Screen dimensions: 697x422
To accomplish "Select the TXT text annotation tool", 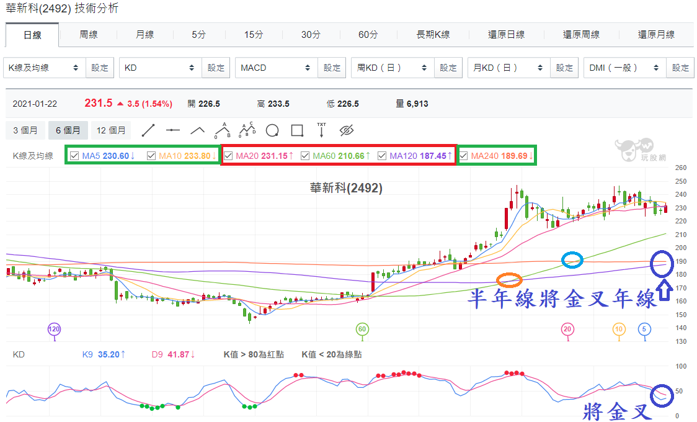I will coord(321,130).
